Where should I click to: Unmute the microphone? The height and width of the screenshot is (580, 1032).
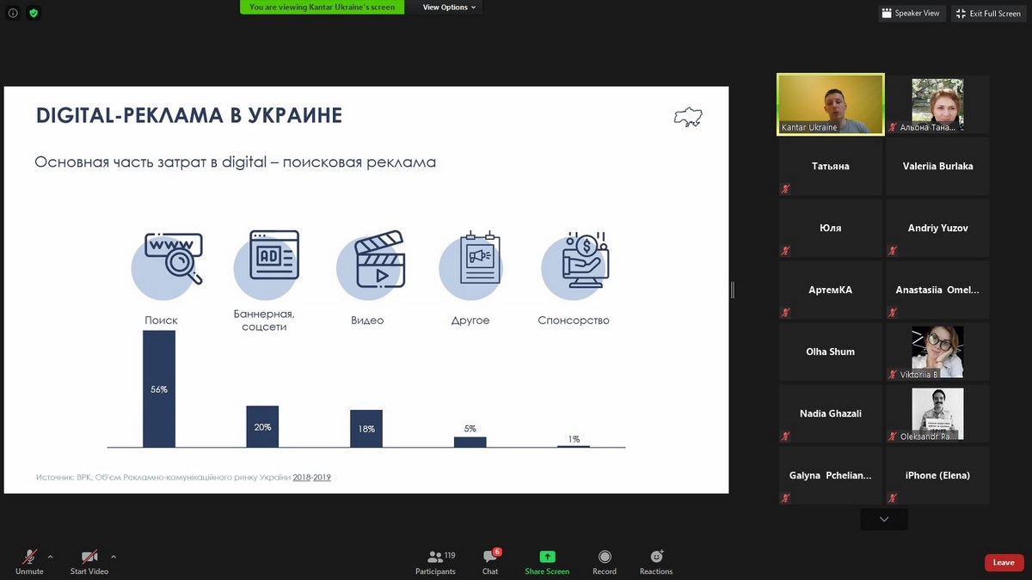[29, 561]
